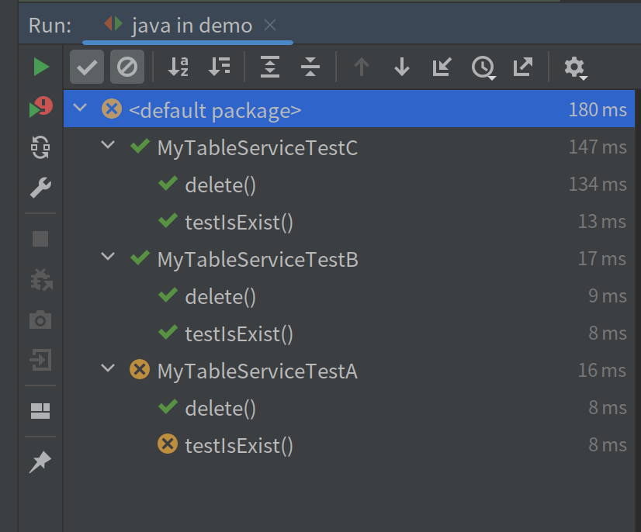Rerun failed tests
This screenshot has height=532, width=641.
pyautogui.click(x=40, y=108)
